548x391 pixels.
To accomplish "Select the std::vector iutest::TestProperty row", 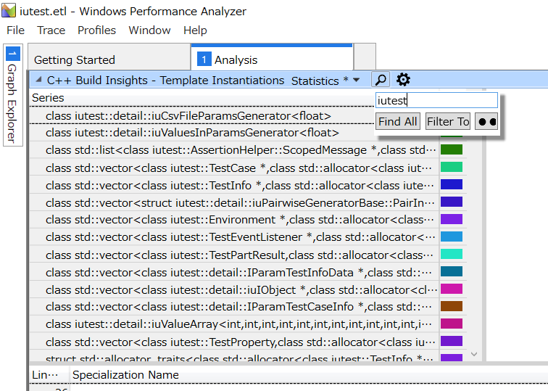I will pyautogui.click(x=234, y=342).
